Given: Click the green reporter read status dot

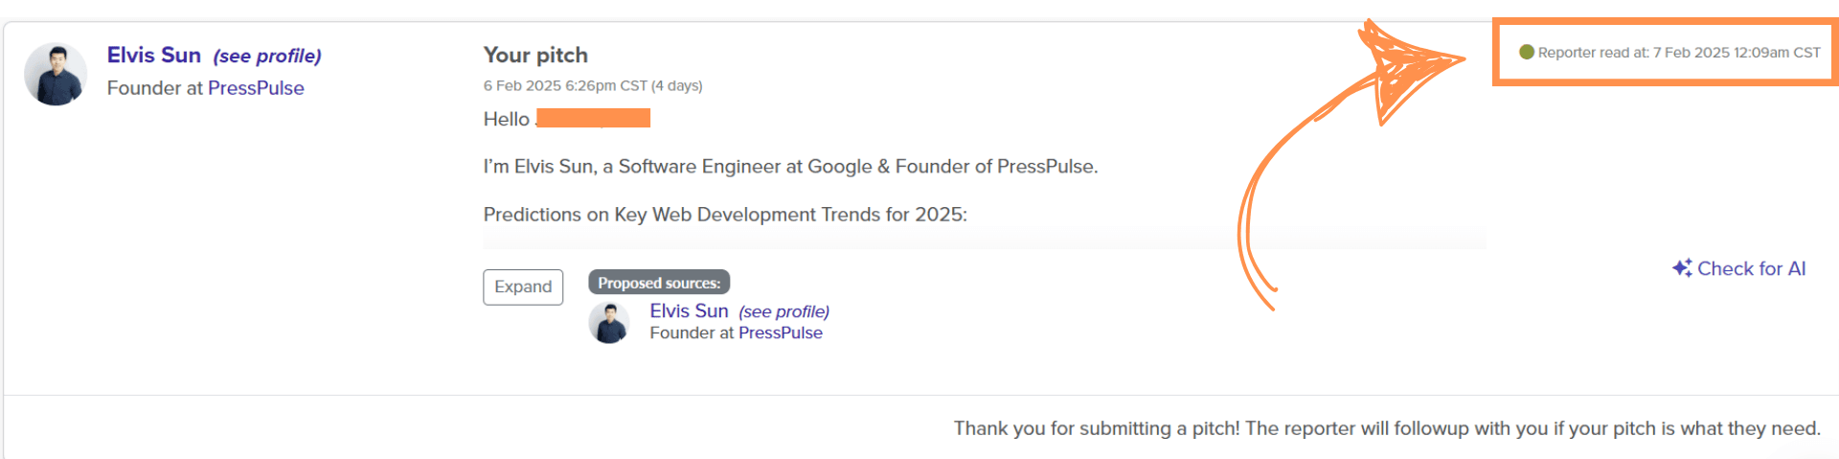Looking at the screenshot, I should [1527, 52].
